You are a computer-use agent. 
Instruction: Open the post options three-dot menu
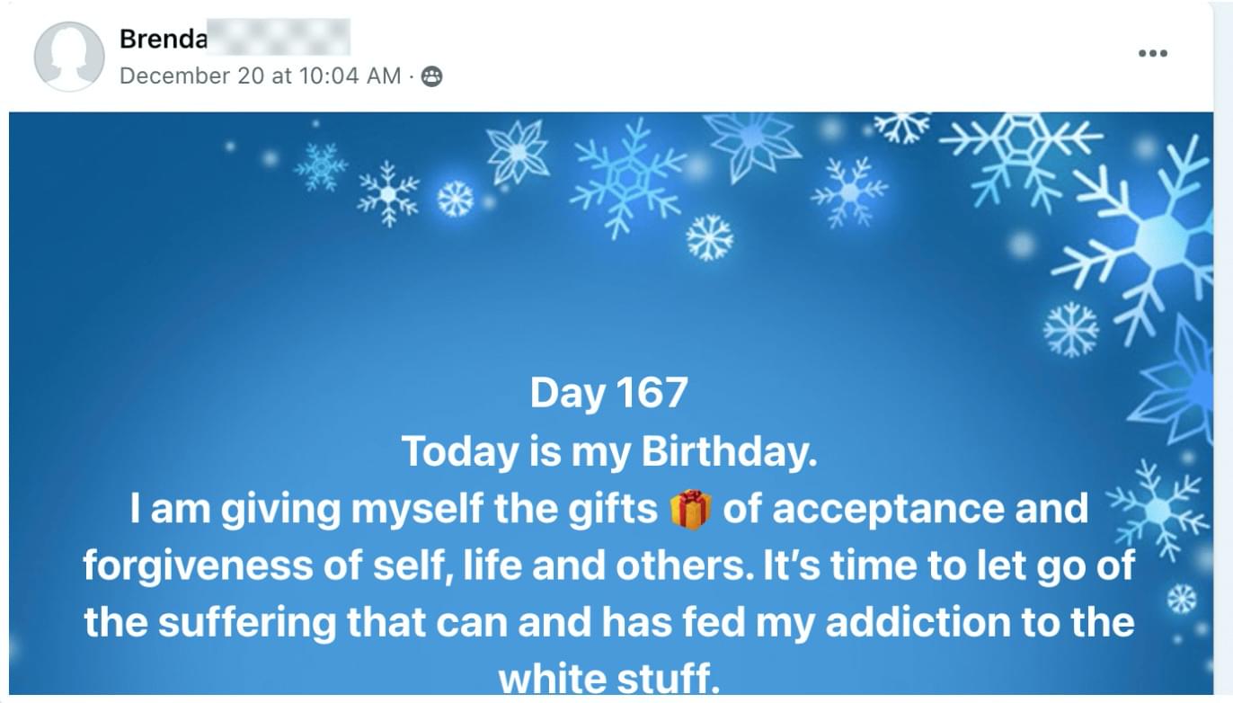point(1152,54)
